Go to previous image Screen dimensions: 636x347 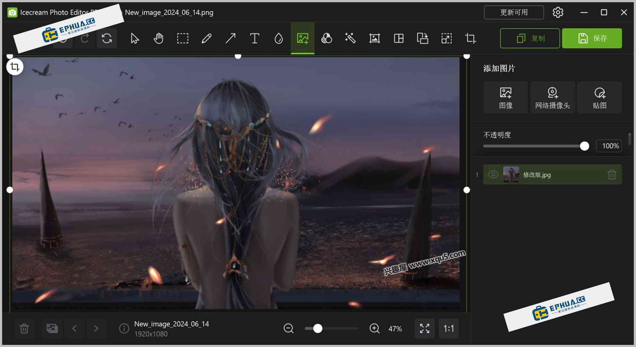point(74,328)
